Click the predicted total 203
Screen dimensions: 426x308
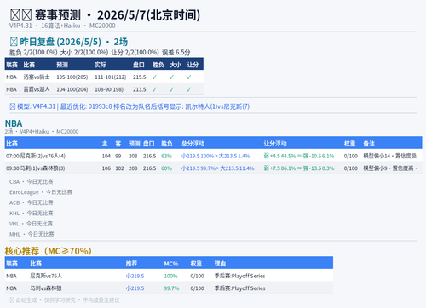pyautogui.click(x=133, y=156)
